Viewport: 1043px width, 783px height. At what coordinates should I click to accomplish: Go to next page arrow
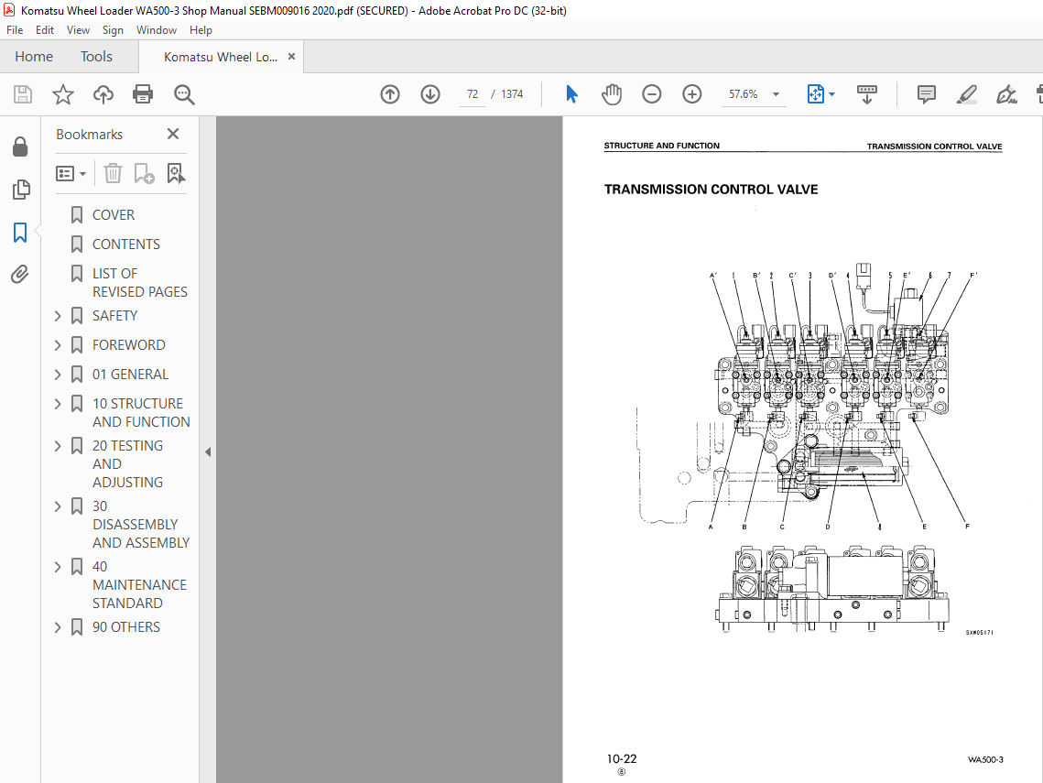tap(430, 94)
